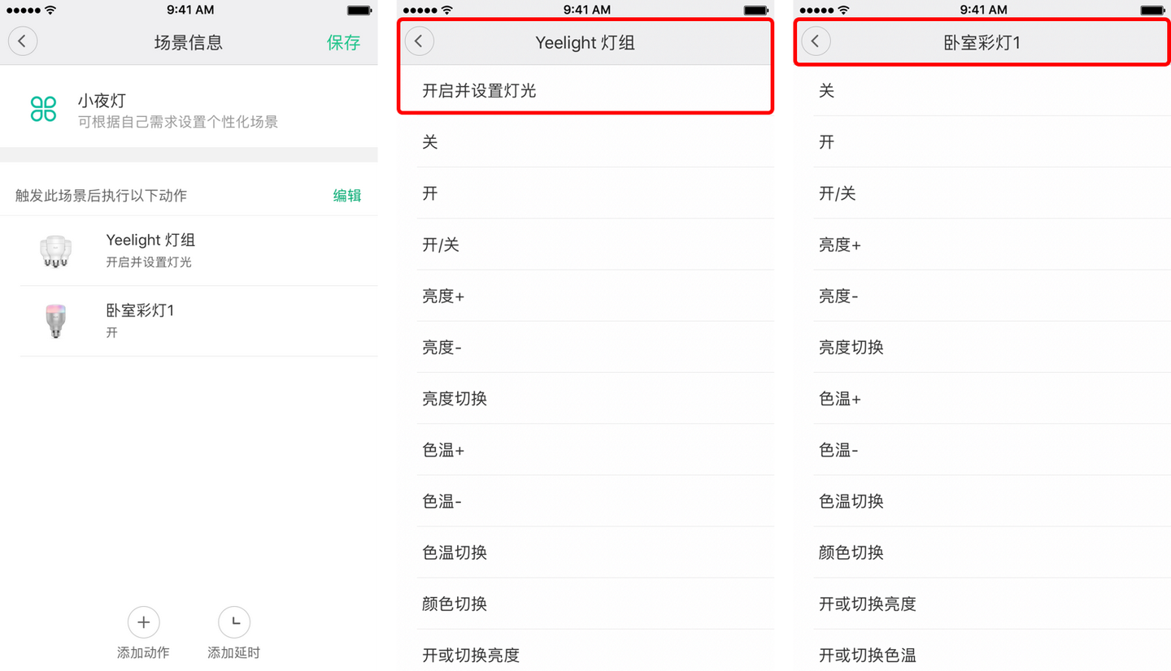1171x671 pixels.
Task: Choose 亮度+ in the Yeelight 灯组 list
Action: pos(595,296)
